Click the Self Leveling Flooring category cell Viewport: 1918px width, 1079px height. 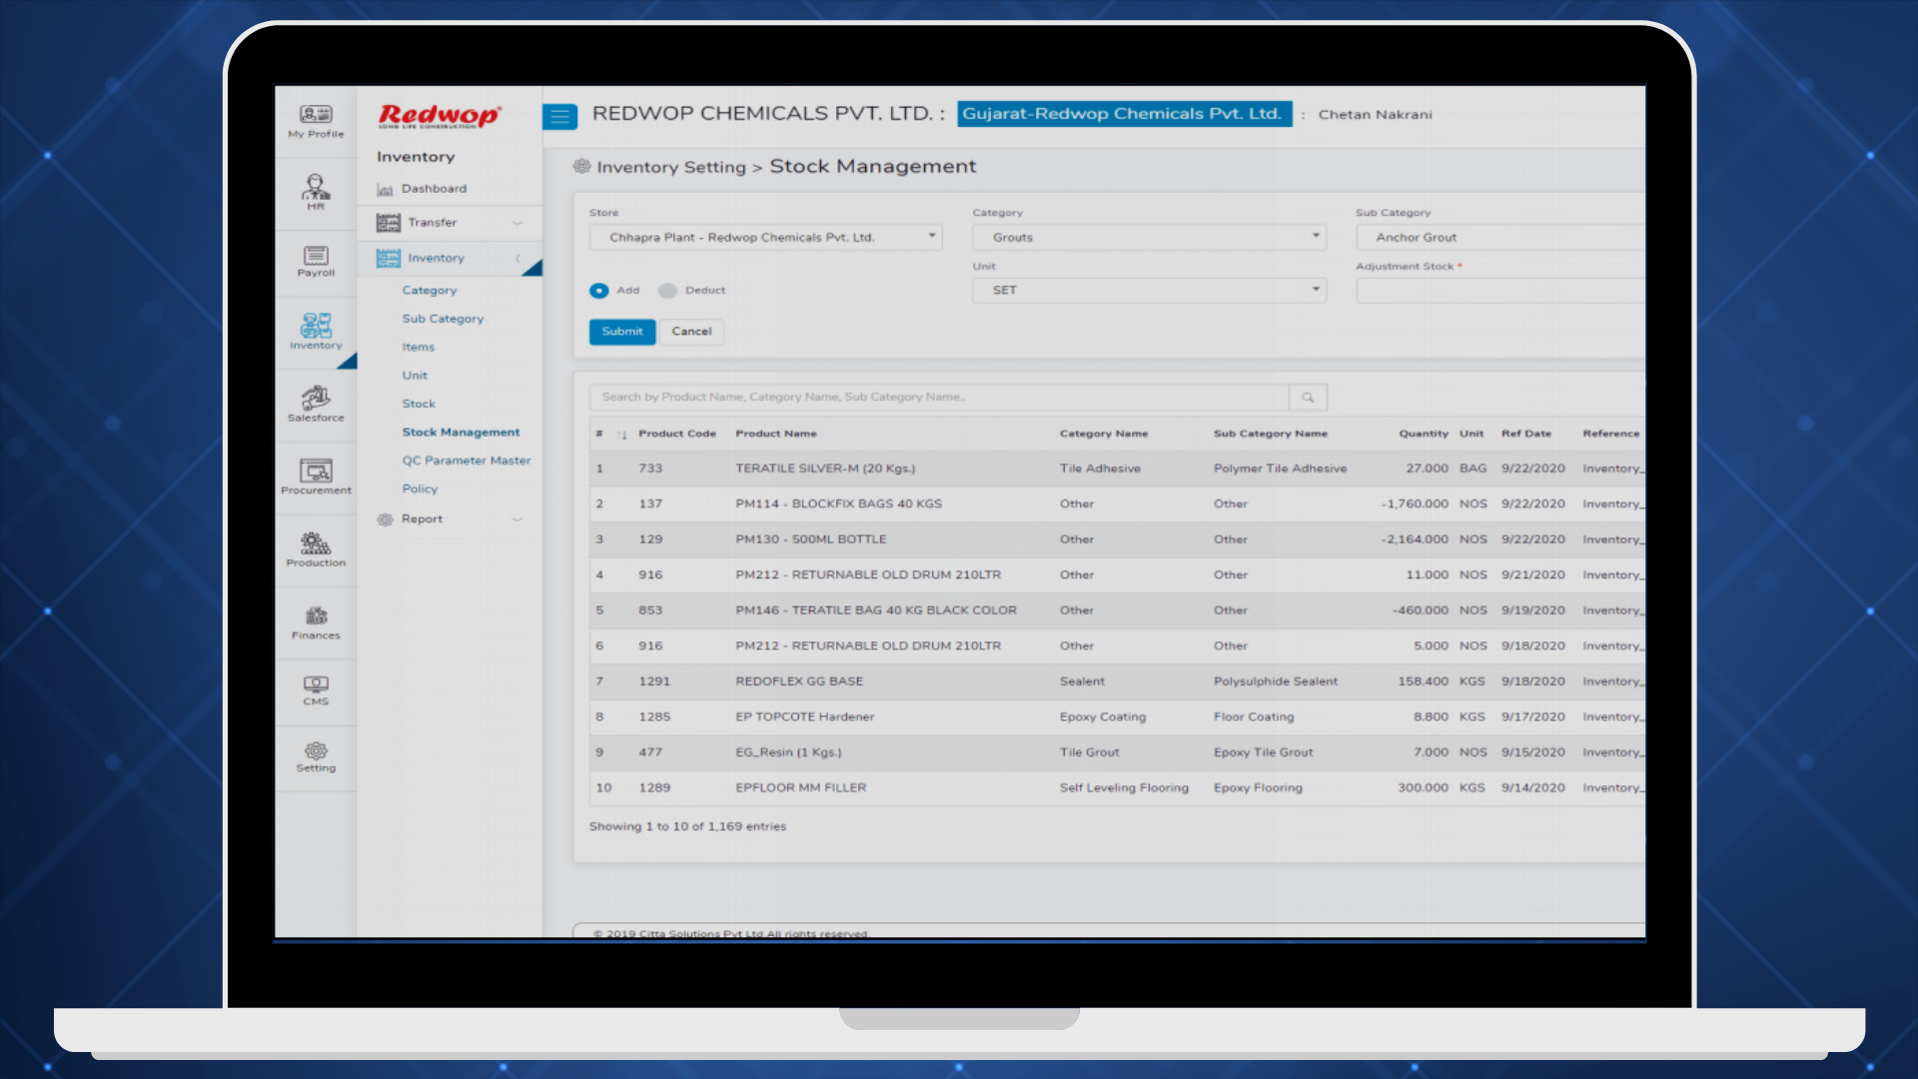1124,788
